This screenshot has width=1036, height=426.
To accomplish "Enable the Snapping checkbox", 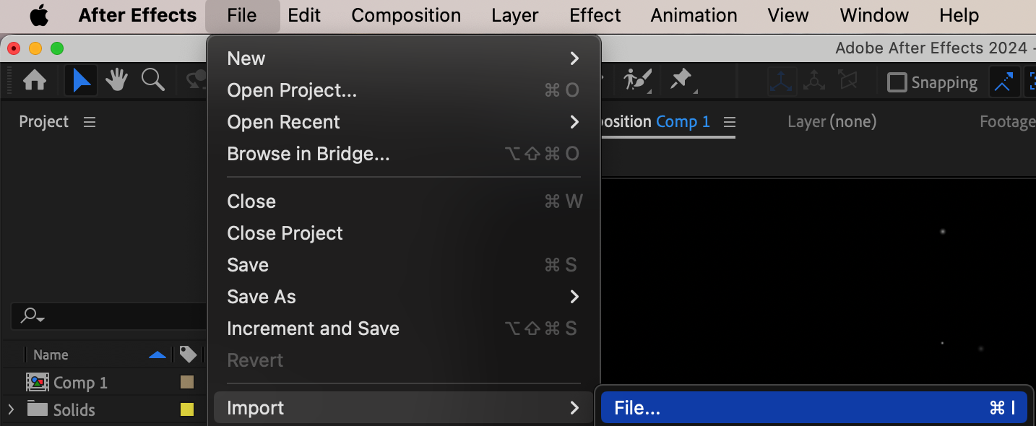I will pyautogui.click(x=897, y=82).
